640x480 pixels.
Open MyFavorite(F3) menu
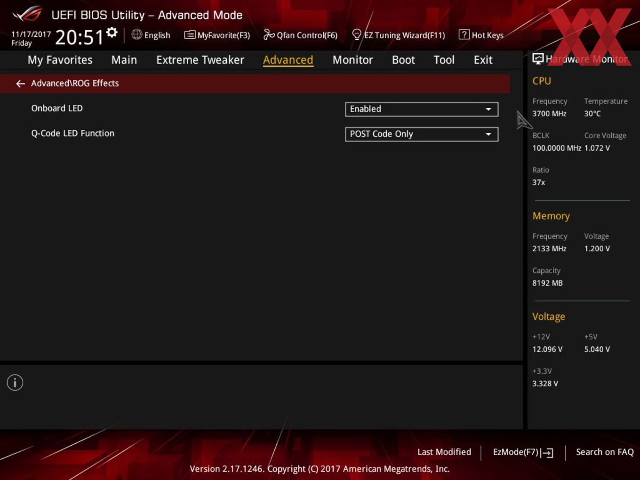pyautogui.click(x=217, y=35)
